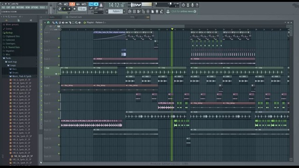Open the tempo tapper icon
This screenshot has width=299, height=168.
coord(162,12)
